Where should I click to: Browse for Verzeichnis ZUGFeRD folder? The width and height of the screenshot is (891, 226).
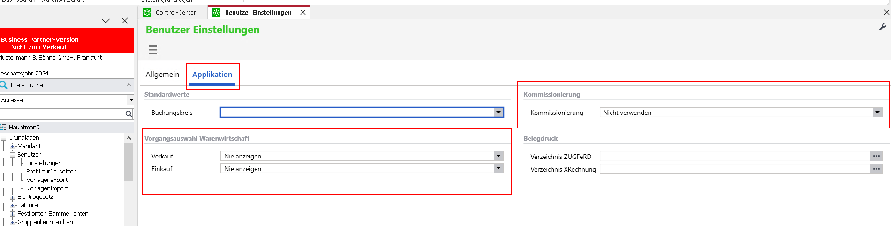[876, 157]
